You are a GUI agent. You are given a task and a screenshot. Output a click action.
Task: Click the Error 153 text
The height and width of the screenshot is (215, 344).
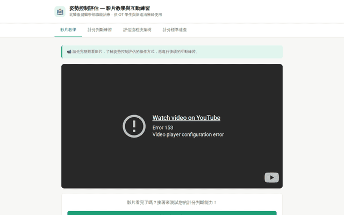coord(163,128)
